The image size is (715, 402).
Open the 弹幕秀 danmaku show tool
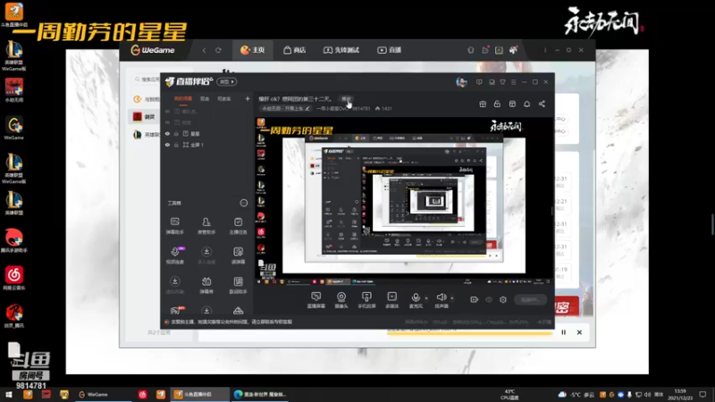tap(206, 285)
